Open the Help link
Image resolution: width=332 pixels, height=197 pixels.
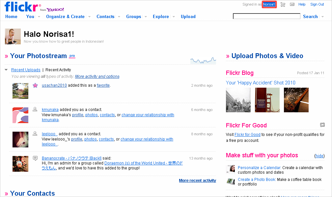(x=302, y=4)
